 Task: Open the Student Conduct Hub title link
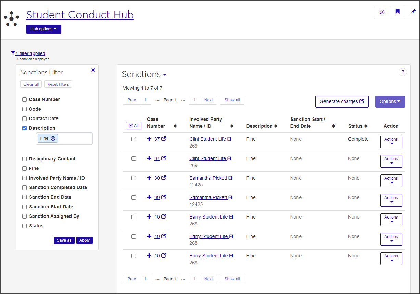80,15
